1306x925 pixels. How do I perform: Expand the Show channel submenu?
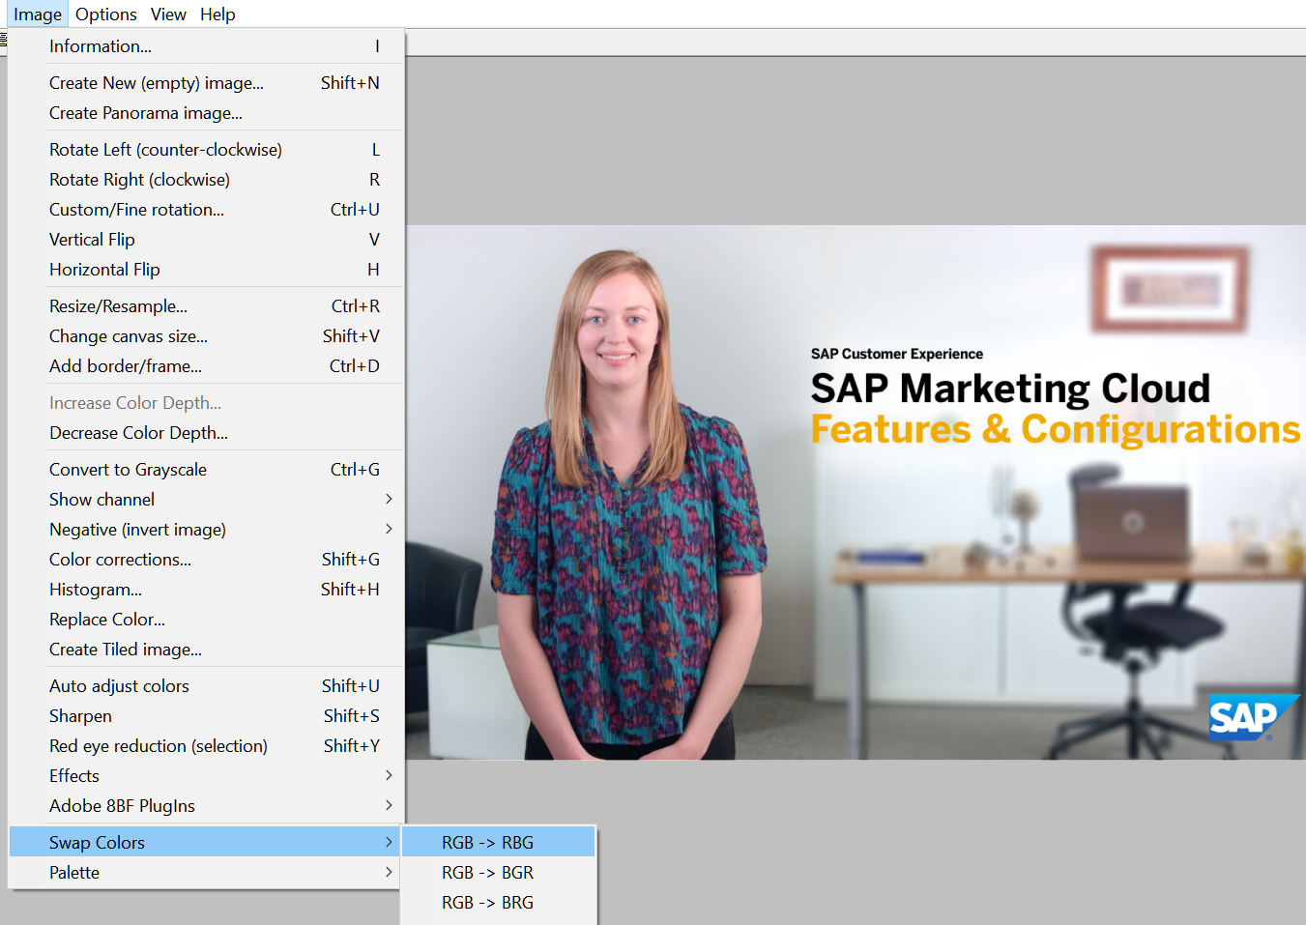coord(205,500)
